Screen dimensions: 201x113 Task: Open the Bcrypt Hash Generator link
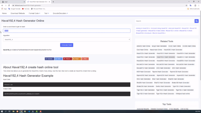pyautogui.click(x=159, y=46)
